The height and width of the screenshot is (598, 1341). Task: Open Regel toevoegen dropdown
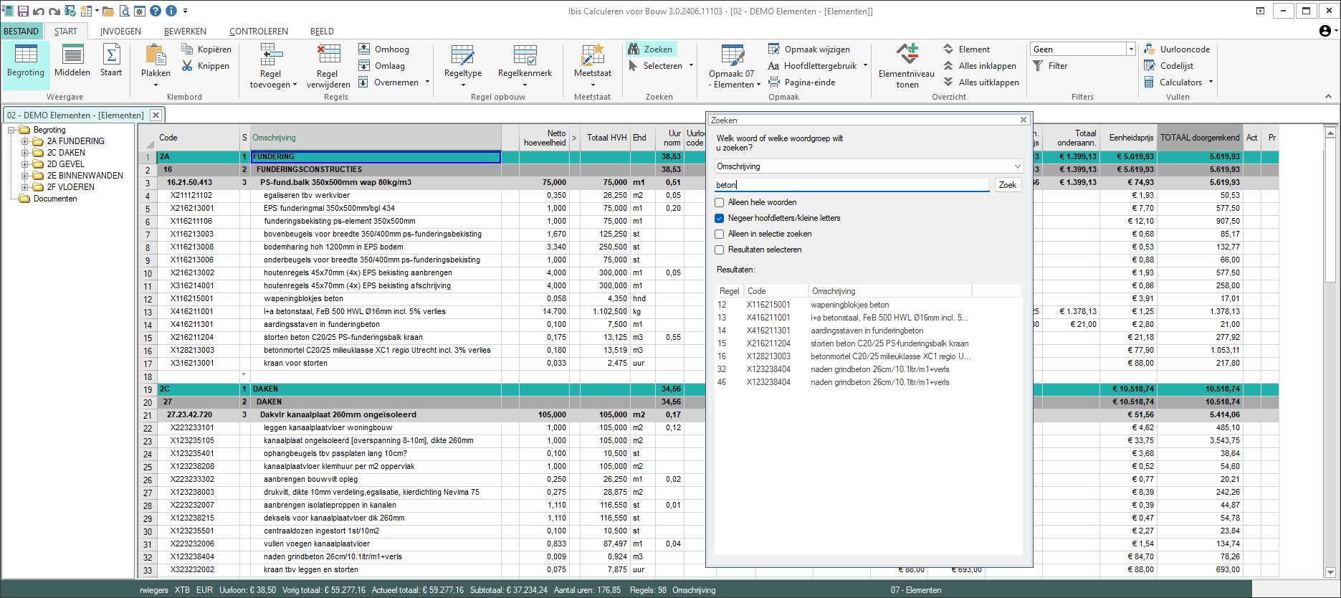(x=295, y=85)
